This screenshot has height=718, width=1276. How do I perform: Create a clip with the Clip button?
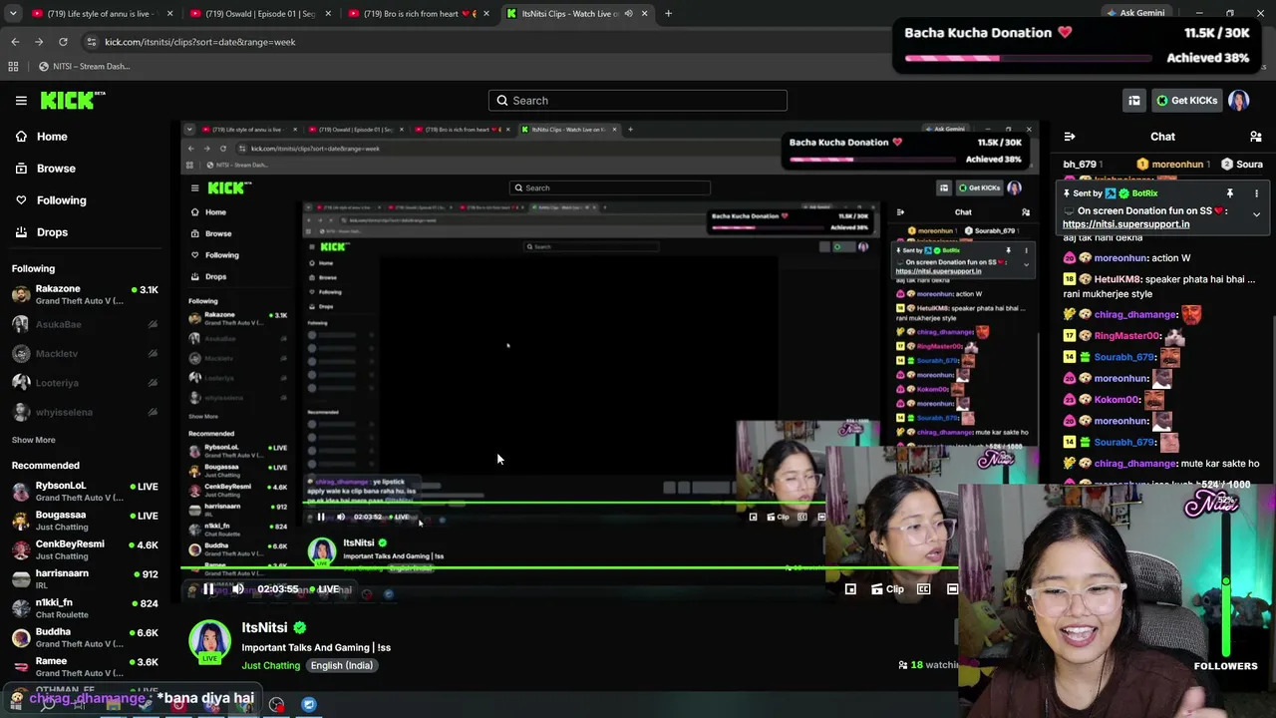click(887, 589)
